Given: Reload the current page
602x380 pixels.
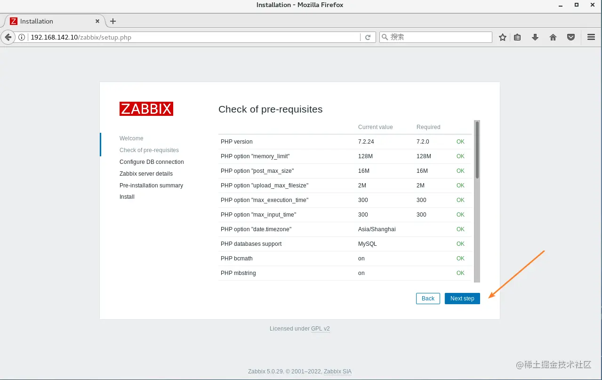Looking at the screenshot, I should (x=368, y=37).
